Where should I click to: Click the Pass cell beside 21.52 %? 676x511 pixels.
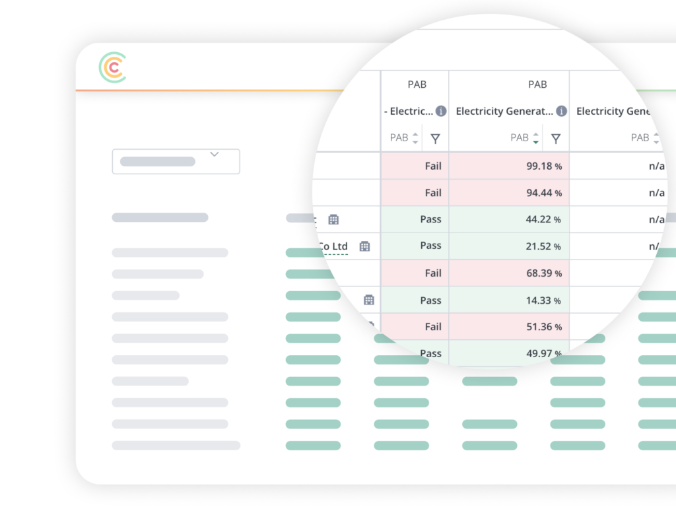(x=415, y=246)
